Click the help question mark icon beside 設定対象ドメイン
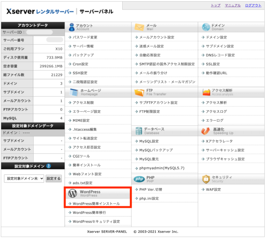The height and width of the screenshot is (238, 266). tap(49, 166)
